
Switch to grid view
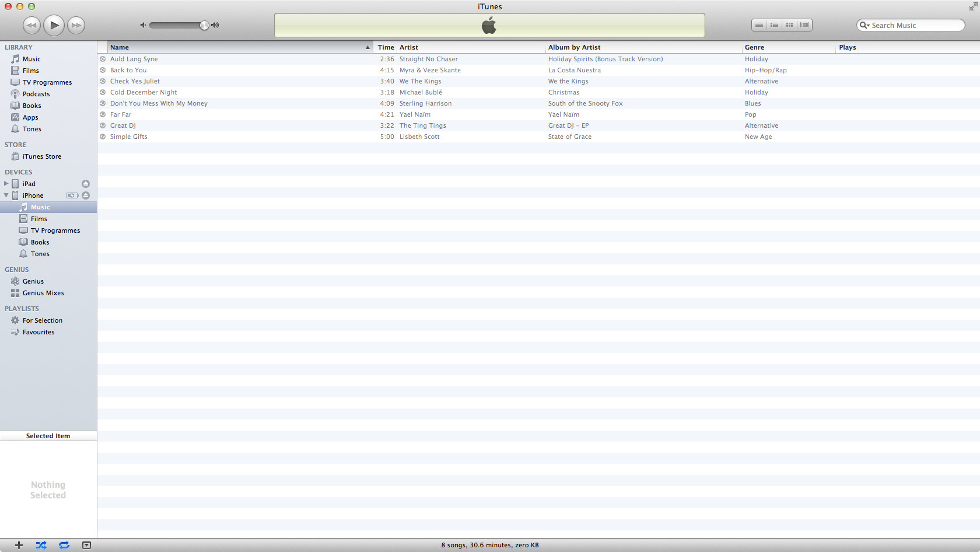pos(789,25)
